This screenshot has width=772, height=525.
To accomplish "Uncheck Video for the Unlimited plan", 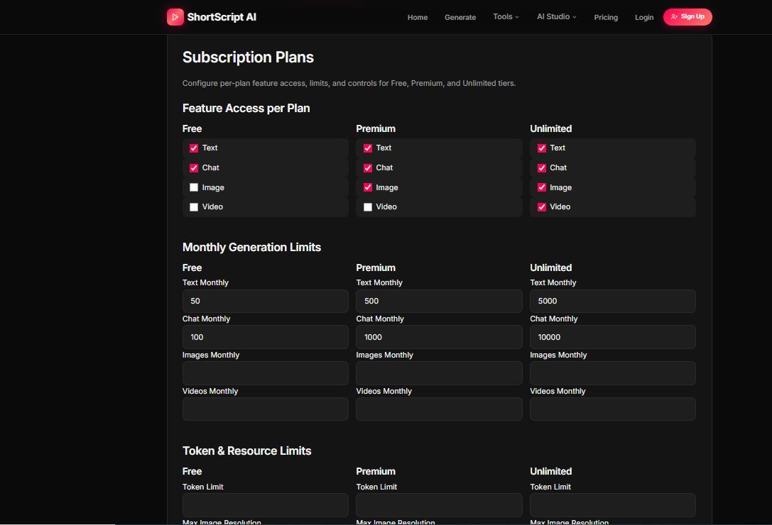I will [542, 207].
